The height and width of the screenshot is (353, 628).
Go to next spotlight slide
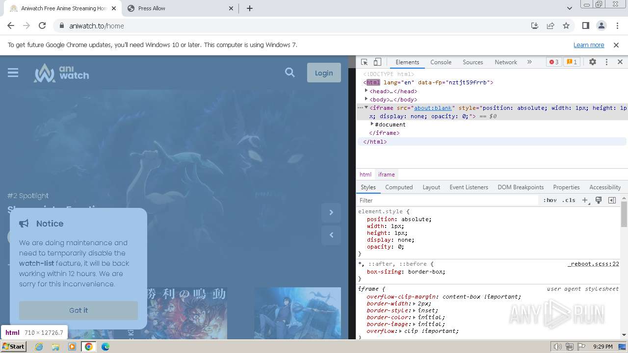[x=331, y=212]
